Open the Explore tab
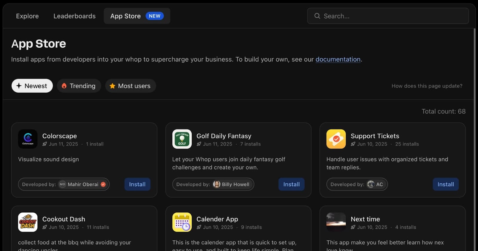Viewport: 478px width, 251px height. (27, 16)
